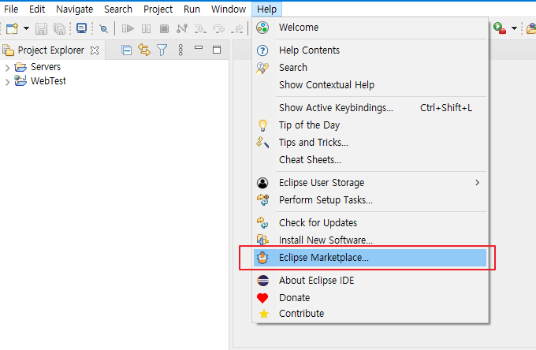Image resolution: width=536 pixels, height=350 pixels.
Task: Expand Eclipse User Storage submenu
Action: 370,183
